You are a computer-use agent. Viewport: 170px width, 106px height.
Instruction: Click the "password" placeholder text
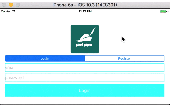tap(14, 78)
